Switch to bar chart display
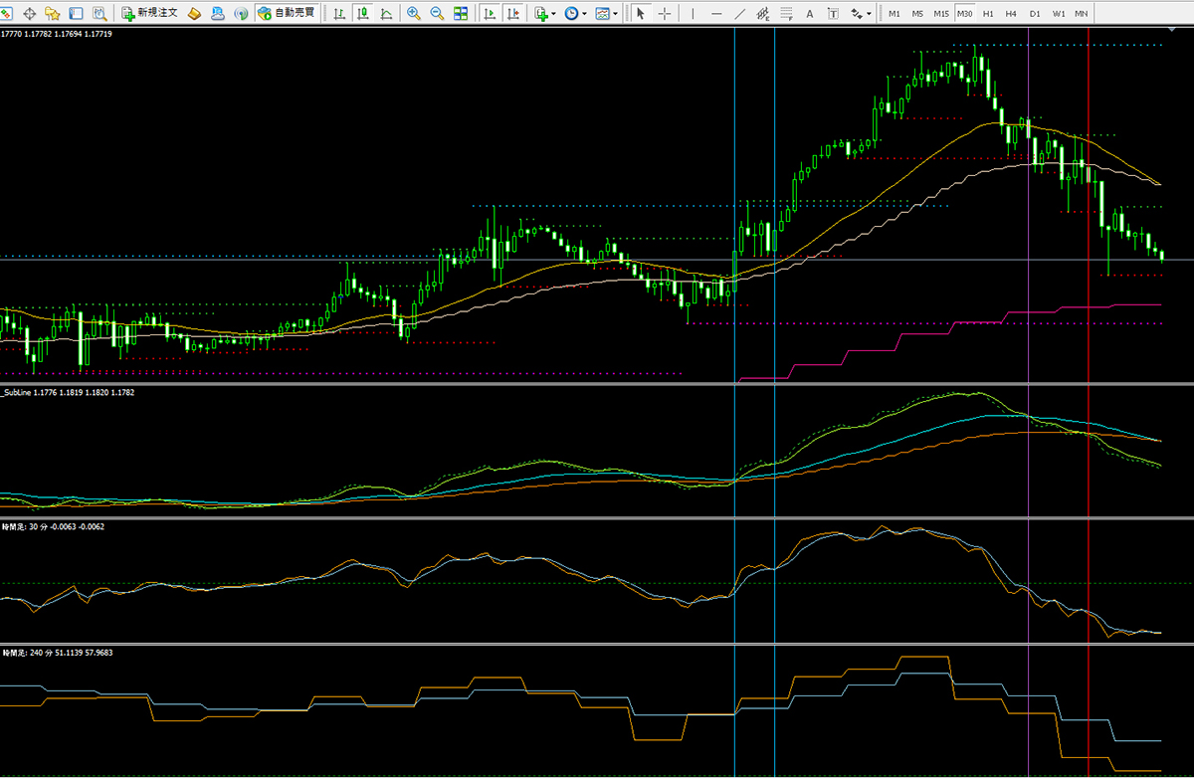 coord(339,14)
